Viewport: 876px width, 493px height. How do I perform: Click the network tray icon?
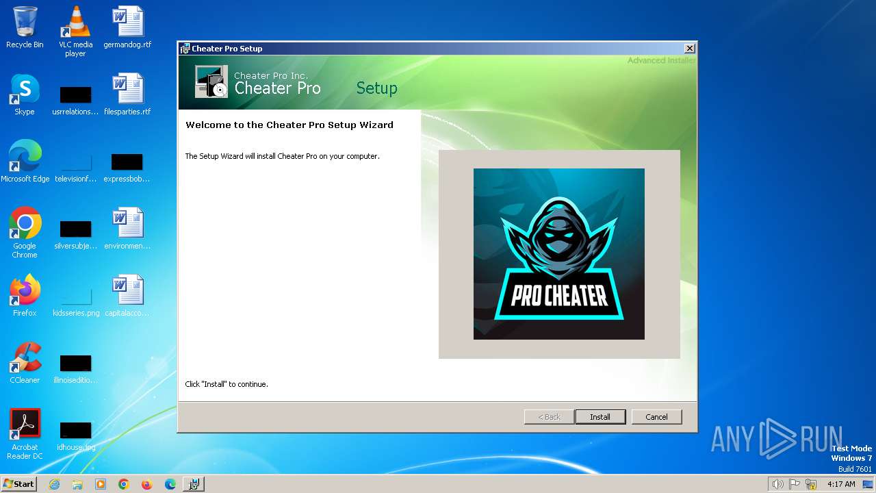coord(811,484)
